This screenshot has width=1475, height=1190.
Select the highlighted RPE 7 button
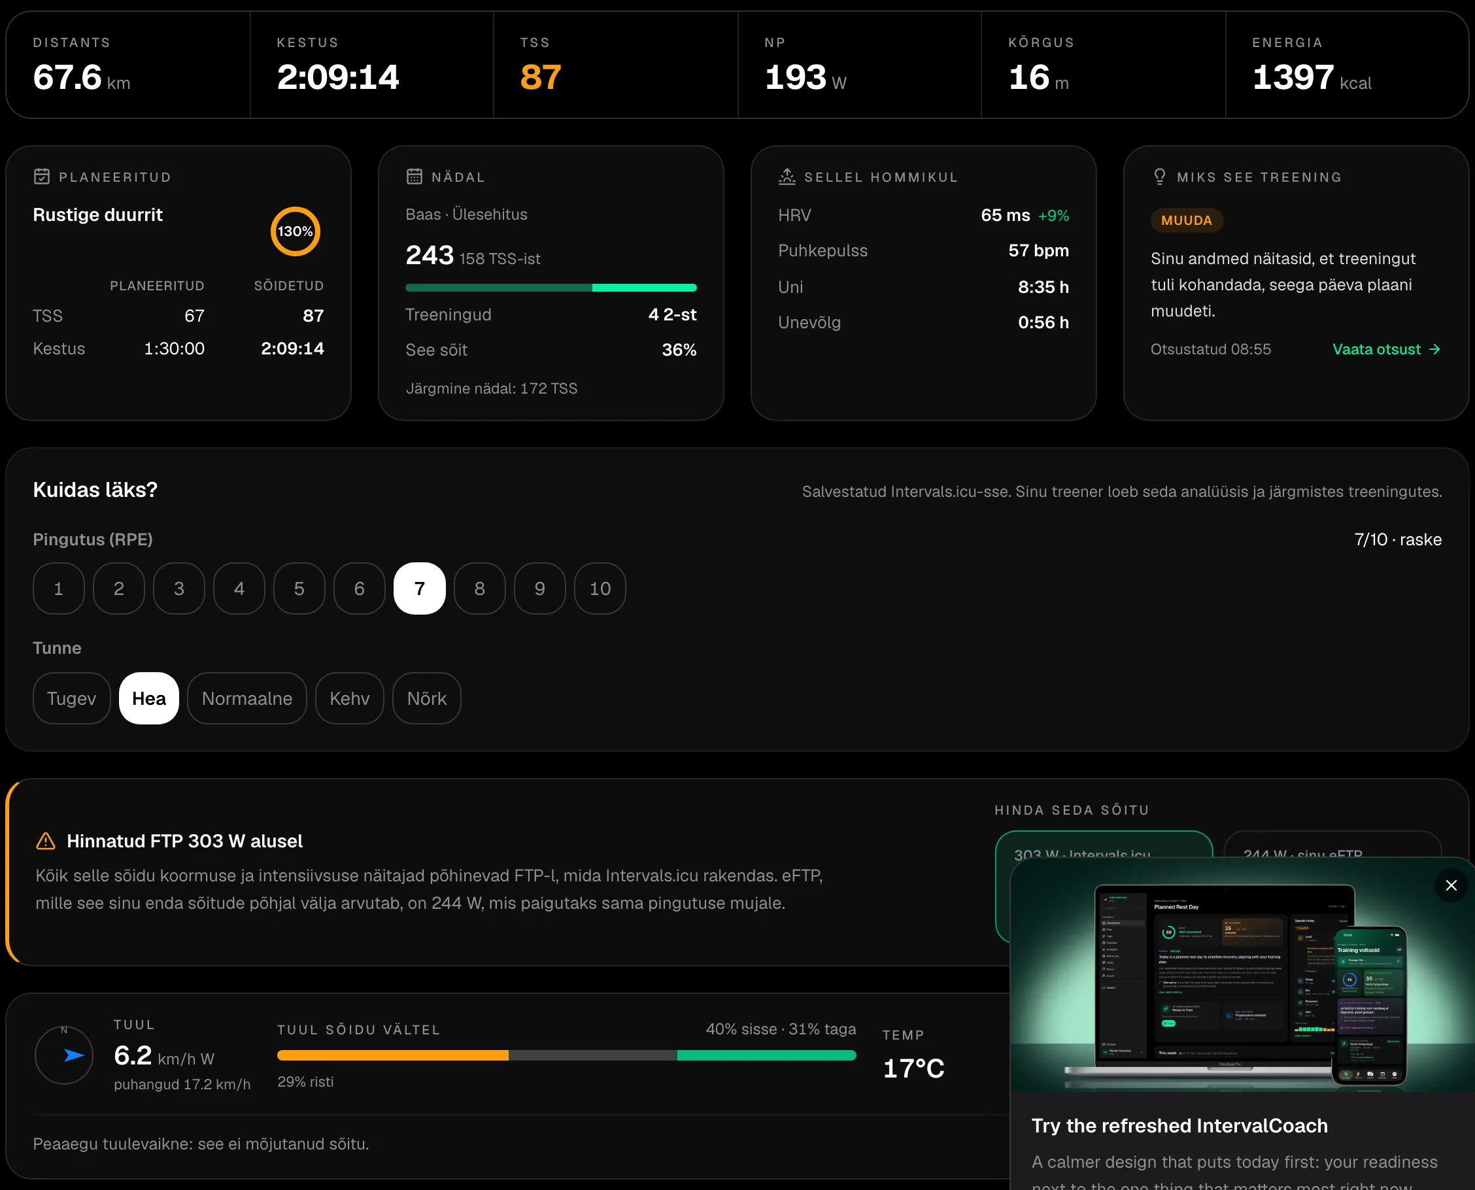click(x=420, y=589)
